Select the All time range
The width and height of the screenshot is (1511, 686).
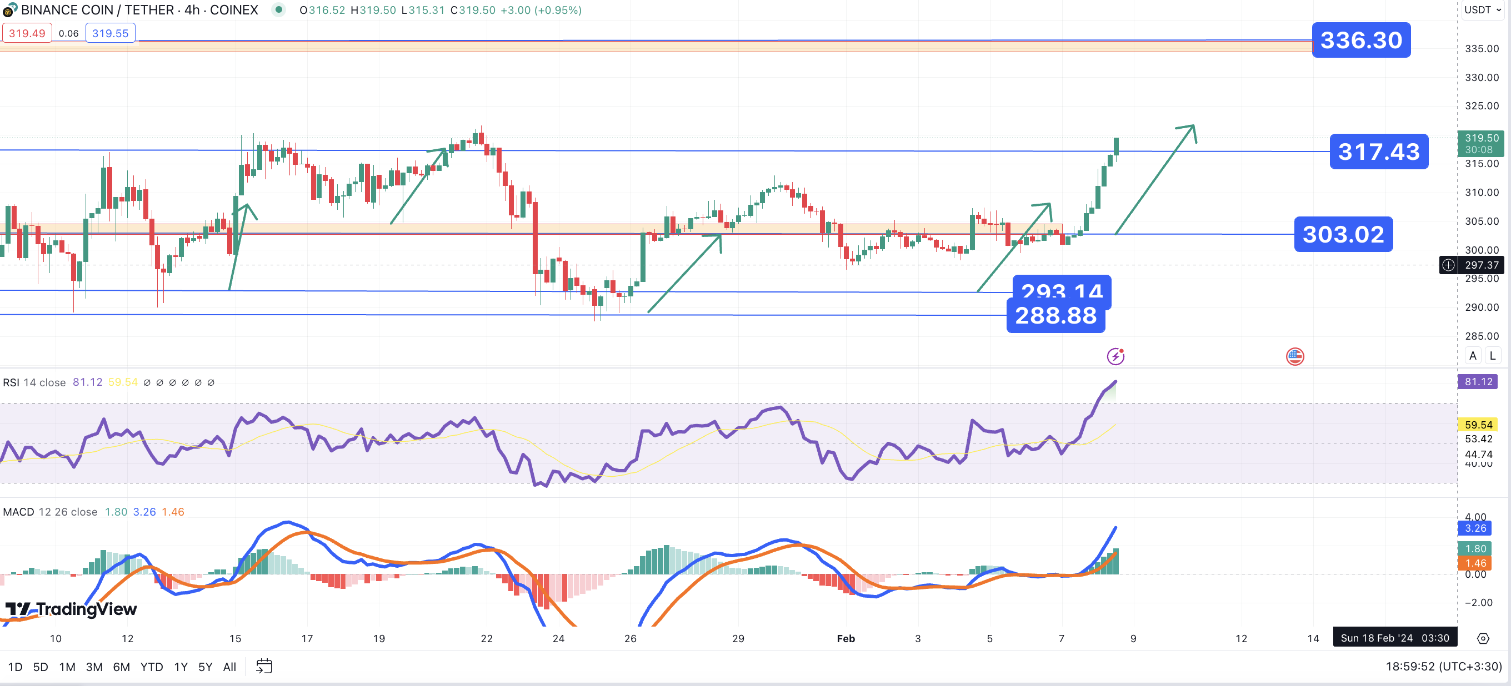[x=229, y=667]
